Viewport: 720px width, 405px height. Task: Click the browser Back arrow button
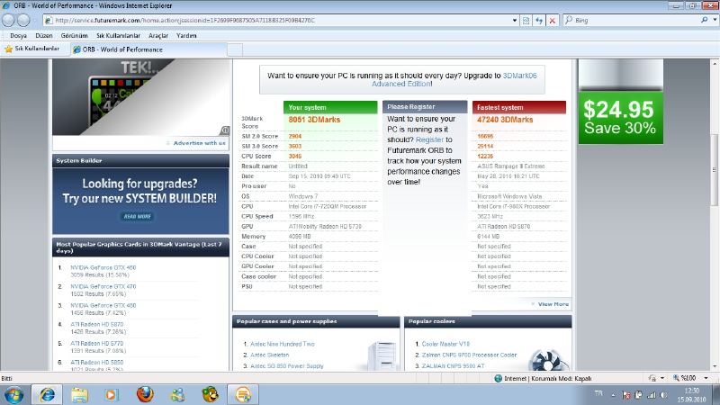[x=8, y=20]
